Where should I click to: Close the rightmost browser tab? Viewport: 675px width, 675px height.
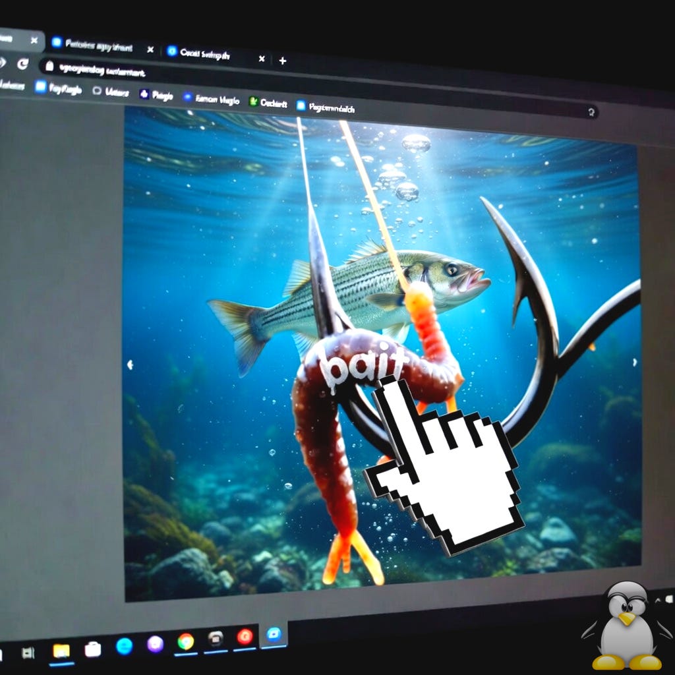262,59
